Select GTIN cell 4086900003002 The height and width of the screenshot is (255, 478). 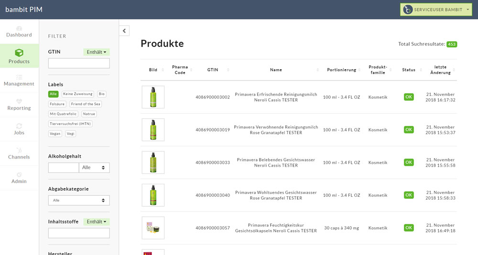coord(213,97)
